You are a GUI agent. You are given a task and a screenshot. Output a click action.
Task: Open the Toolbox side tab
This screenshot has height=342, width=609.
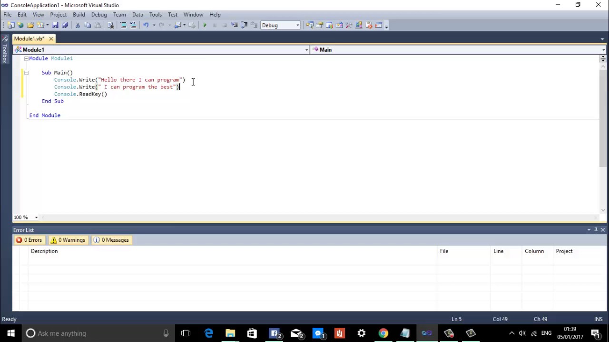click(5, 50)
